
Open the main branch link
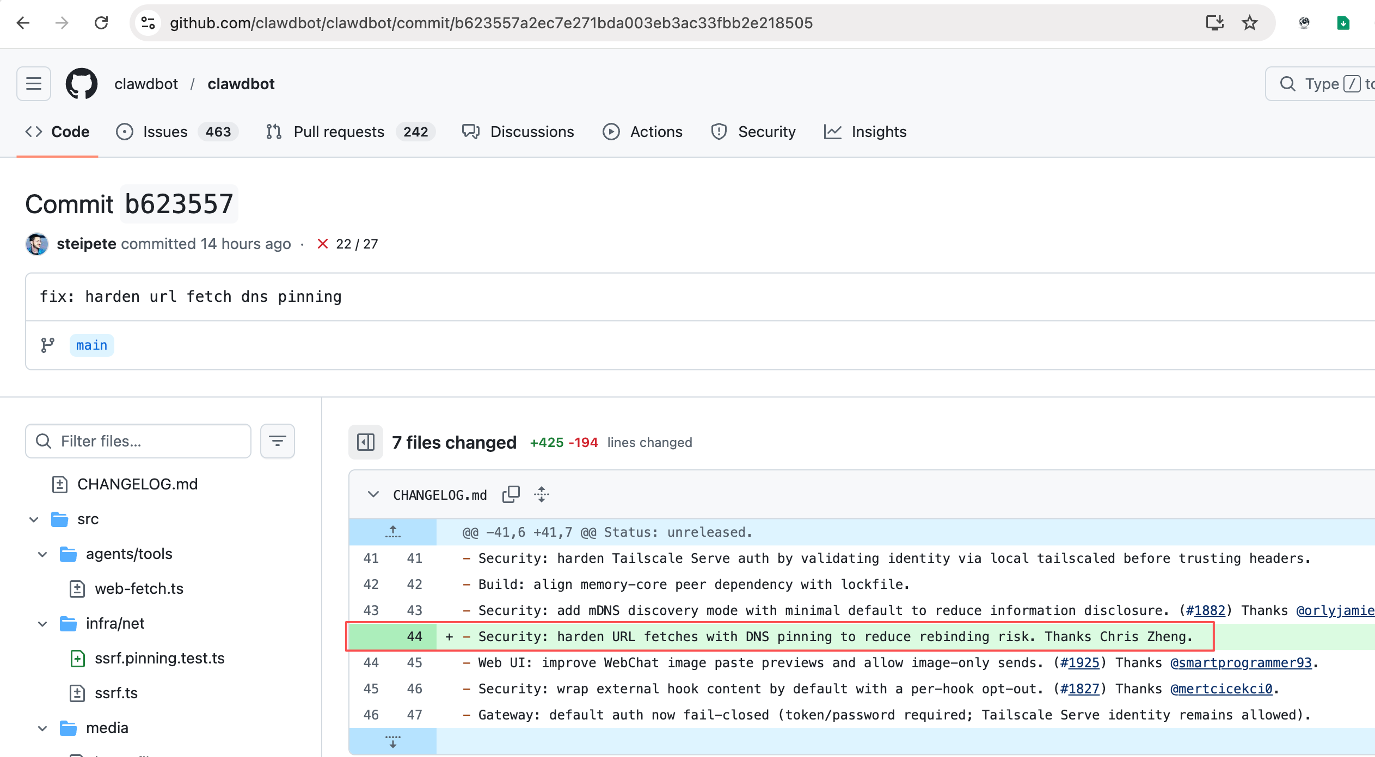[x=91, y=345]
